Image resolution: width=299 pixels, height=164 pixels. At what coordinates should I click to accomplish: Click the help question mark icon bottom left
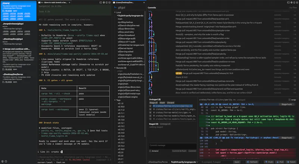point(6,161)
